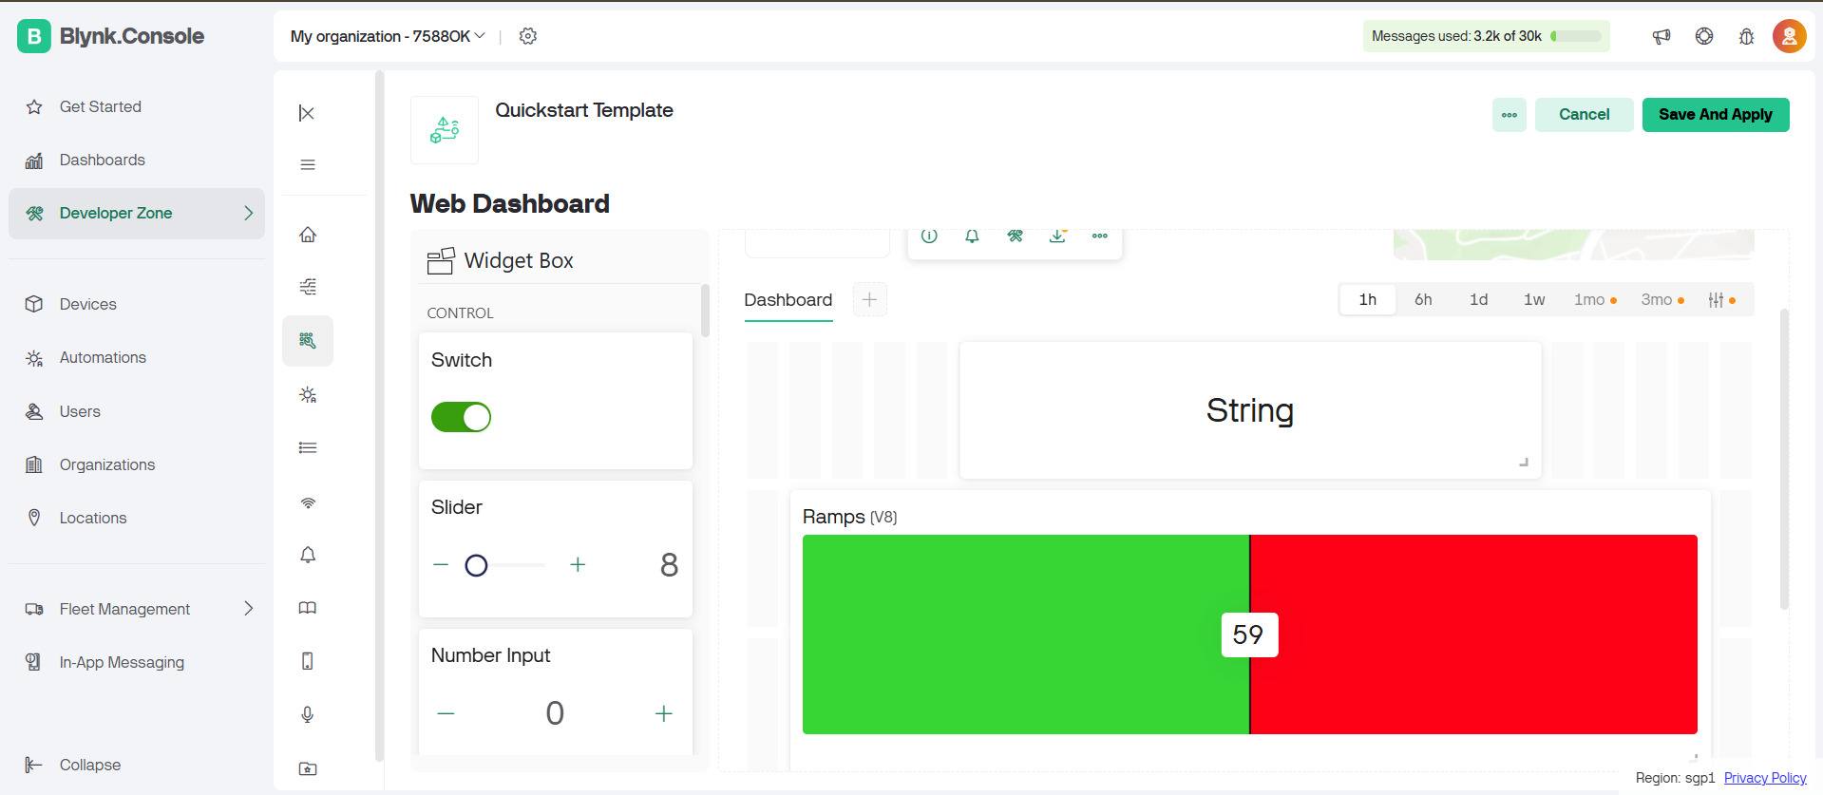Open In-App Messaging
Image resolution: width=1823 pixels, height=795 pixels.
click(x=137, y=662)
